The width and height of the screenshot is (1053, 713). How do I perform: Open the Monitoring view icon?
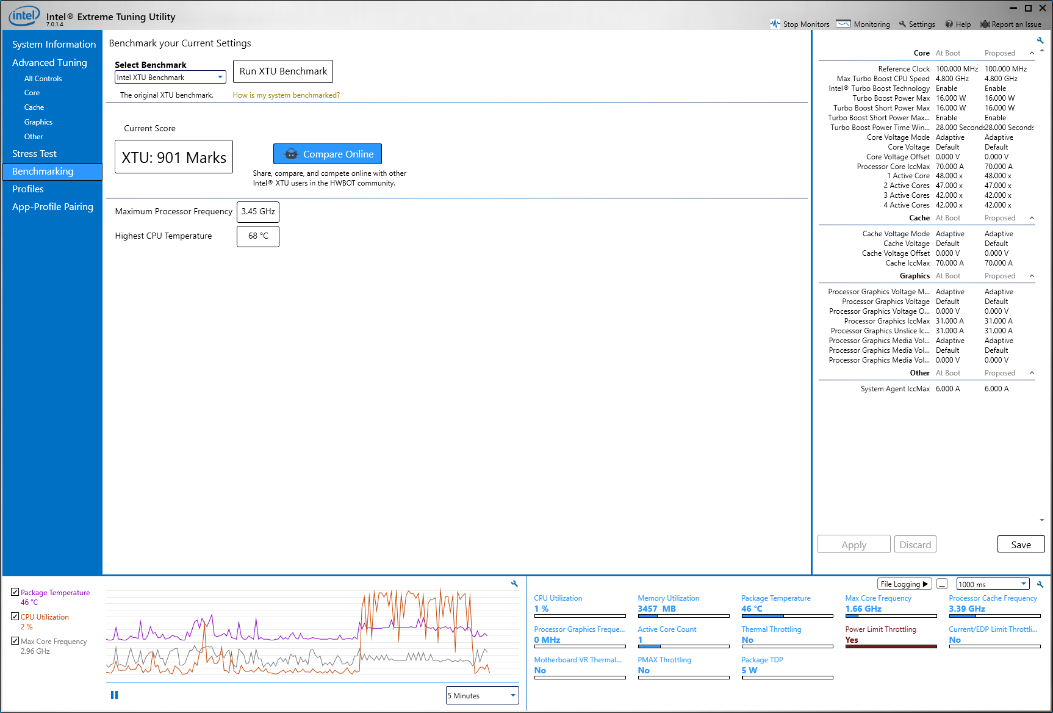843,24
